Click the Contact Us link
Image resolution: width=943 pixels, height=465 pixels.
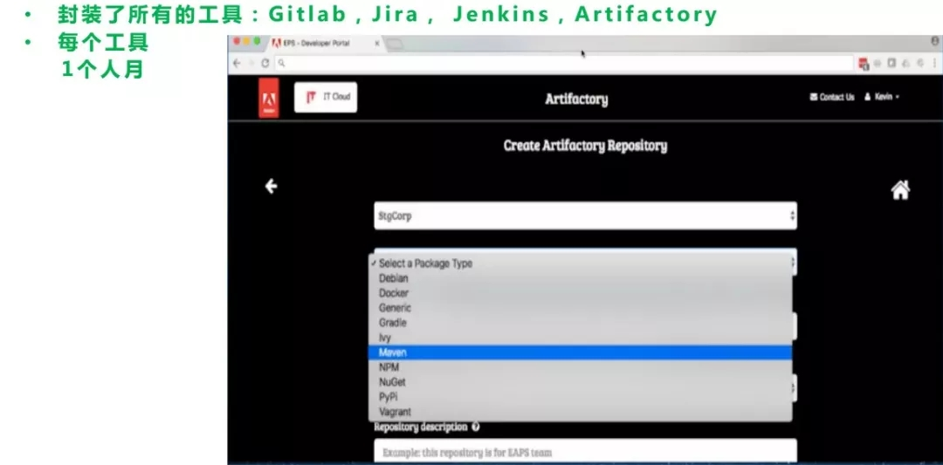pos(832,97)
